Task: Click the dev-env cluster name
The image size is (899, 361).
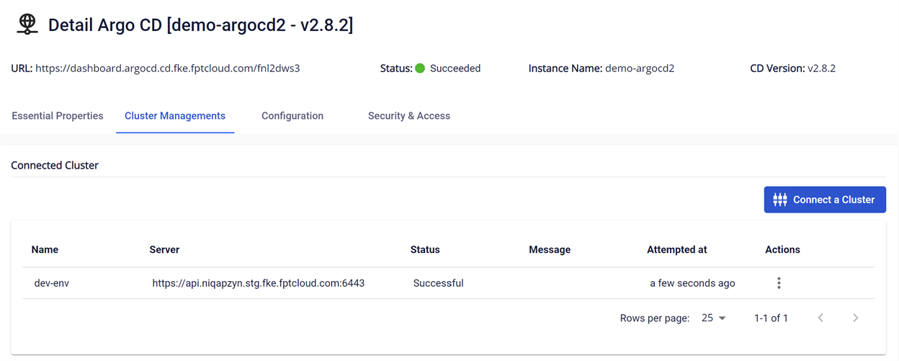Action: (x=52, y=283)
